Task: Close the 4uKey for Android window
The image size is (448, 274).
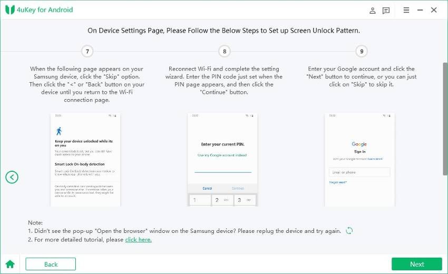Action: [x=434, y=10]
